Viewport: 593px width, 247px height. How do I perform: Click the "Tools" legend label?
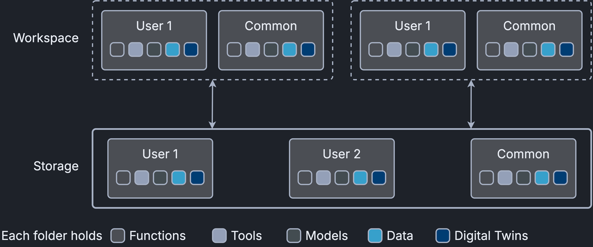tap(246, 236)
